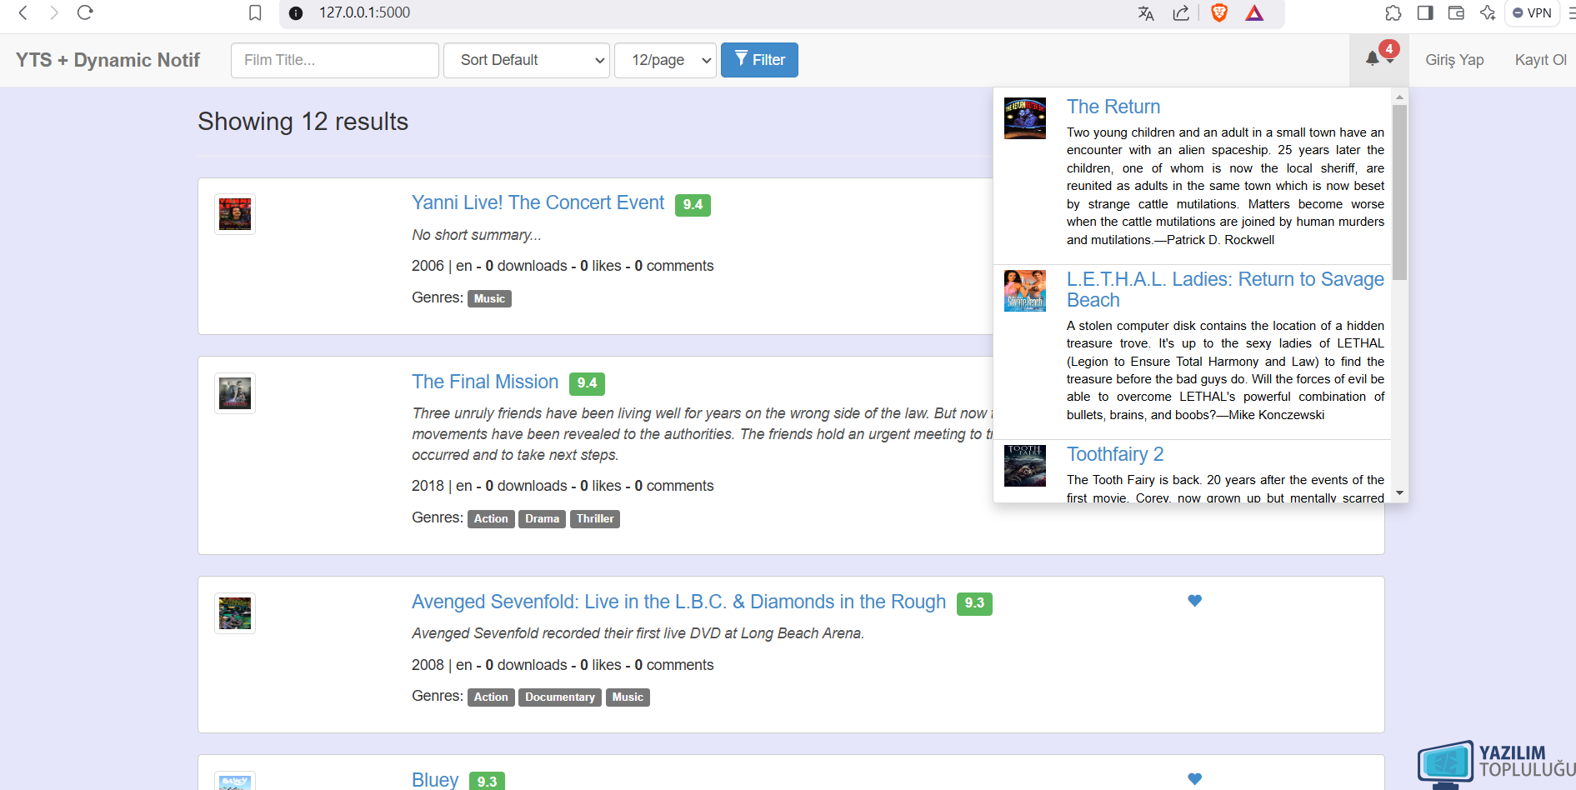
Task: Open the Kayıt Ol register link
Action: [1540, 60]
